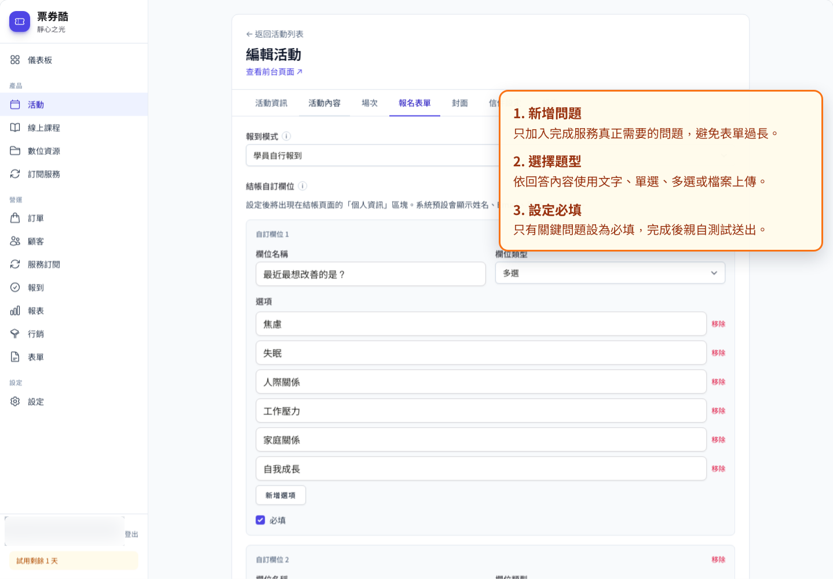Open 行銷 in the sidebar
This screenshot has height=579, width=833.
click(x=74, y=334)
